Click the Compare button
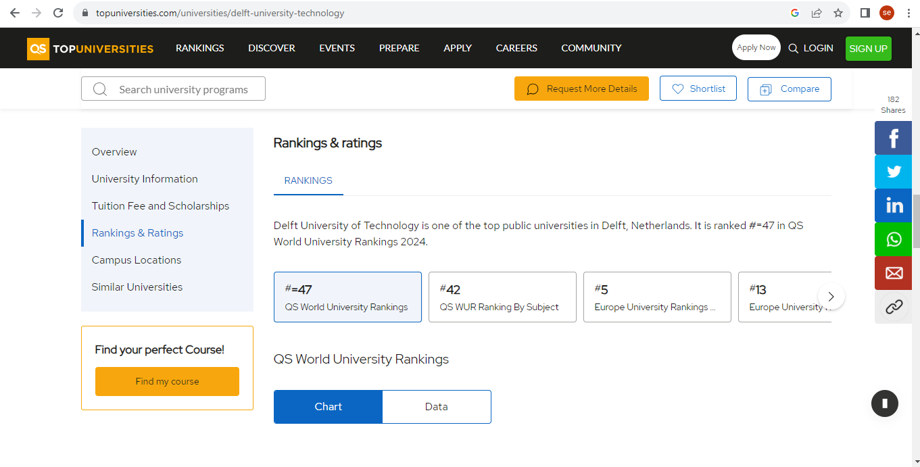Viewport: 920px width, 467px height. point(790,89)
